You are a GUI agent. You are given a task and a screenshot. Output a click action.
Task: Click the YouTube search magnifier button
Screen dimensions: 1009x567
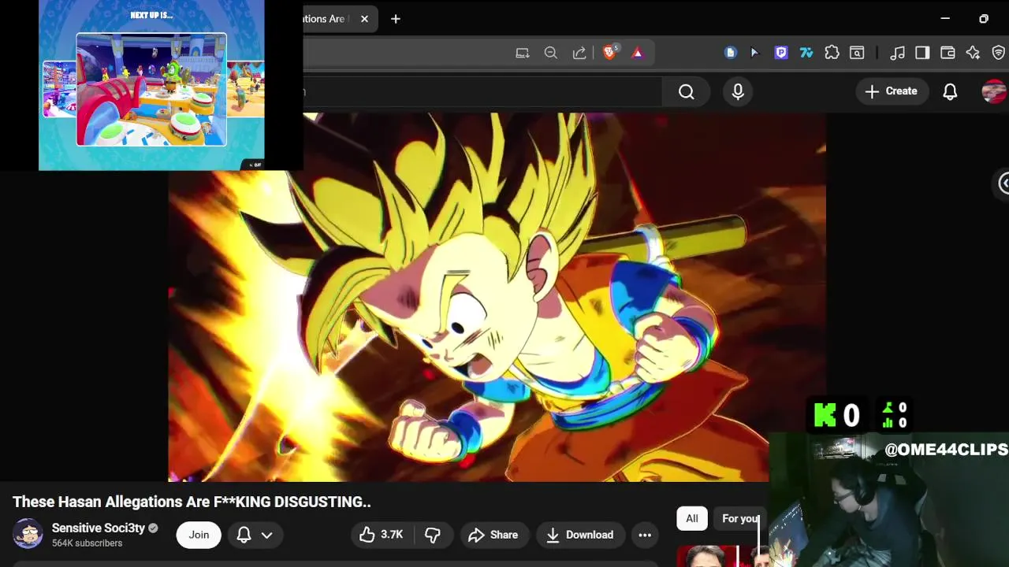point(687,92)
